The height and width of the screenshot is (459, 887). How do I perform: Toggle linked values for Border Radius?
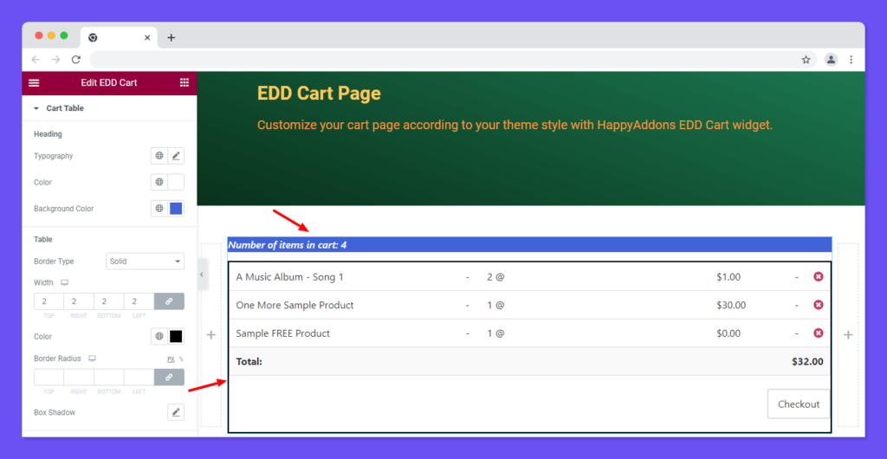[169, 377]
